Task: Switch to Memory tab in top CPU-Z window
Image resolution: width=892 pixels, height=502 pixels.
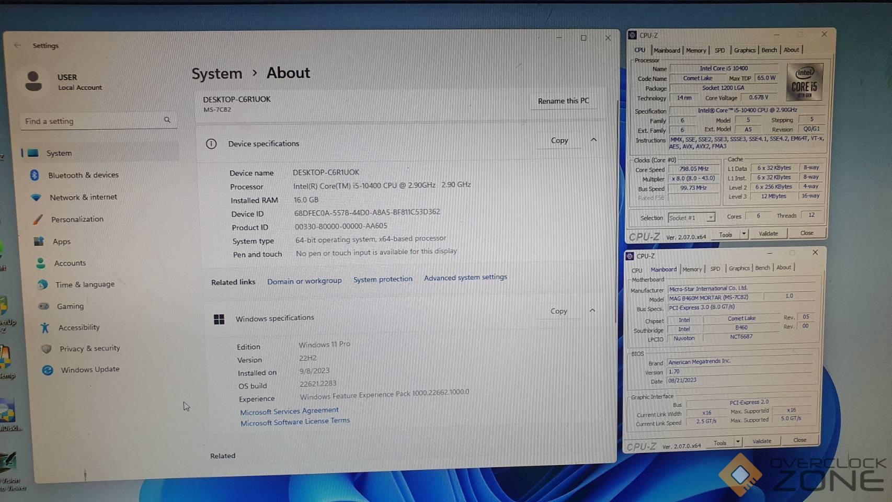Action: pos(695,50)
